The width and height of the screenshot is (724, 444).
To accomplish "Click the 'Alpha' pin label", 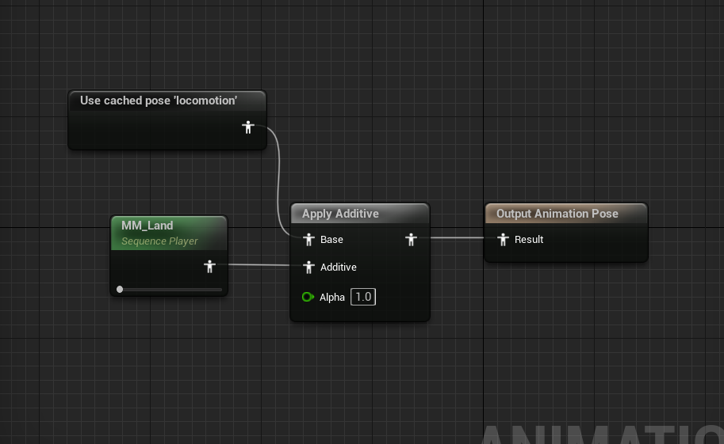I will [x=332, y=298].
